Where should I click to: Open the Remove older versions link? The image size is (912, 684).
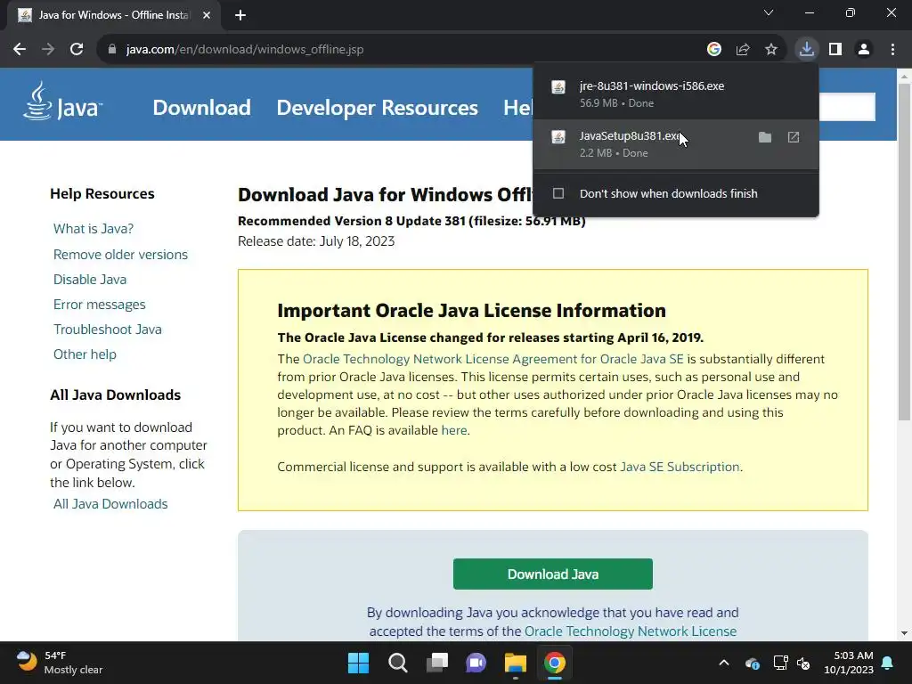pos(120,254)
